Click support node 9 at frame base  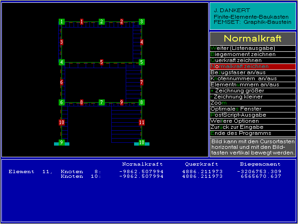[x=61, y=142]
